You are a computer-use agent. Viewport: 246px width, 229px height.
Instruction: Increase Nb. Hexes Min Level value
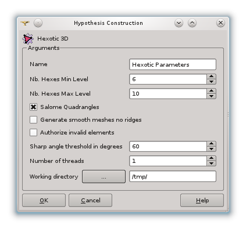pyautogui.click(x=211, y=77)
